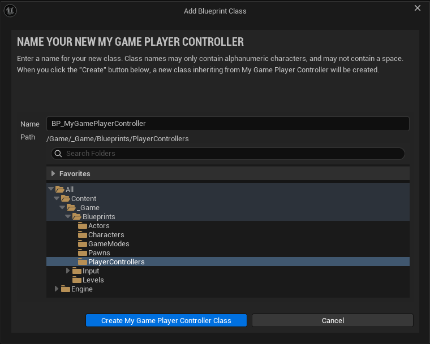The width and height of the screenshot is (430, 344).
Task: Collapse the Content folder arrow
Action: click(57, 199)
